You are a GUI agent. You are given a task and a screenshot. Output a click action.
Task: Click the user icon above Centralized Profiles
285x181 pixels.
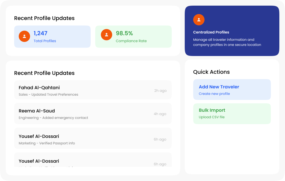pyautogui.click(x=199, y=20)
